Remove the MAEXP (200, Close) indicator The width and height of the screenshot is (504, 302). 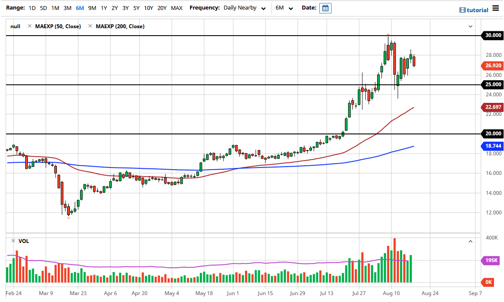(90, 26)
